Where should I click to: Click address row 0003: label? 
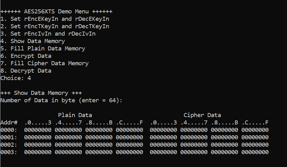tap(8, 152)
